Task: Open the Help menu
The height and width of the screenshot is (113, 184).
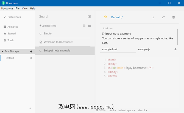Action: 33,8
